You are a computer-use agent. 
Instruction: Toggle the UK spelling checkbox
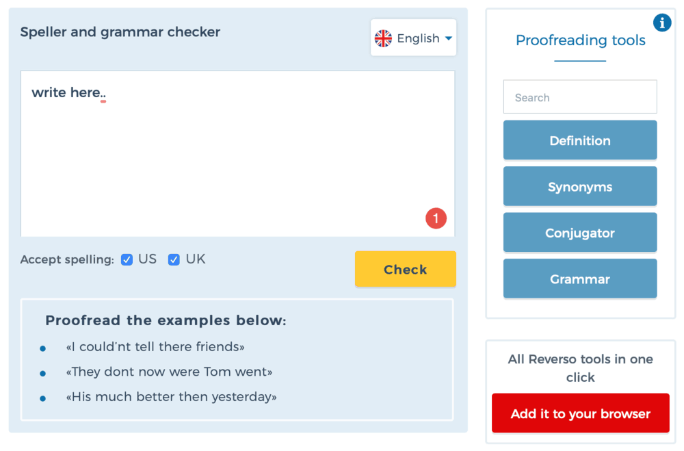click(174, 260)
